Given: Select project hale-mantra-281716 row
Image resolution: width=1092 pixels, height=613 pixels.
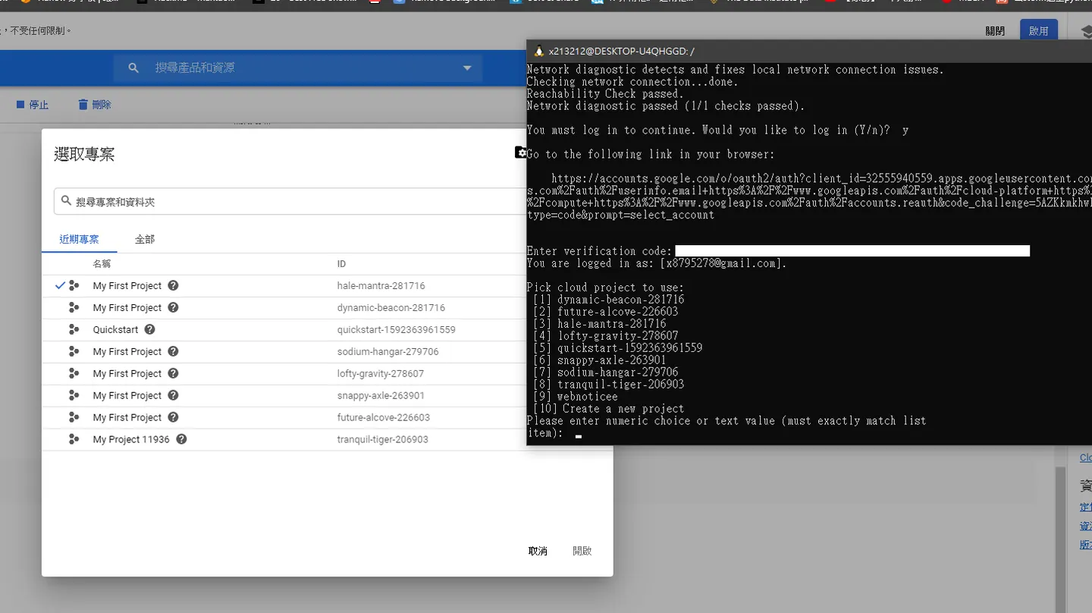Looking at the screenshot, I should click(x=284, y=286).
